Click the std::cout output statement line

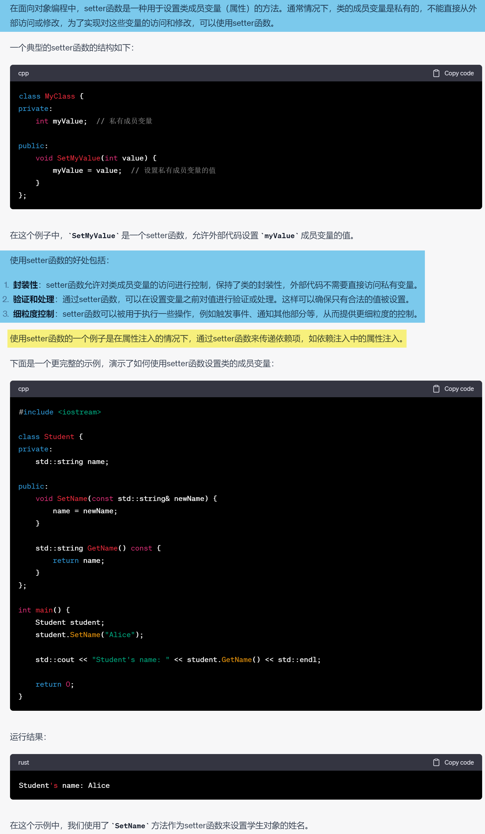coord(178,659)
